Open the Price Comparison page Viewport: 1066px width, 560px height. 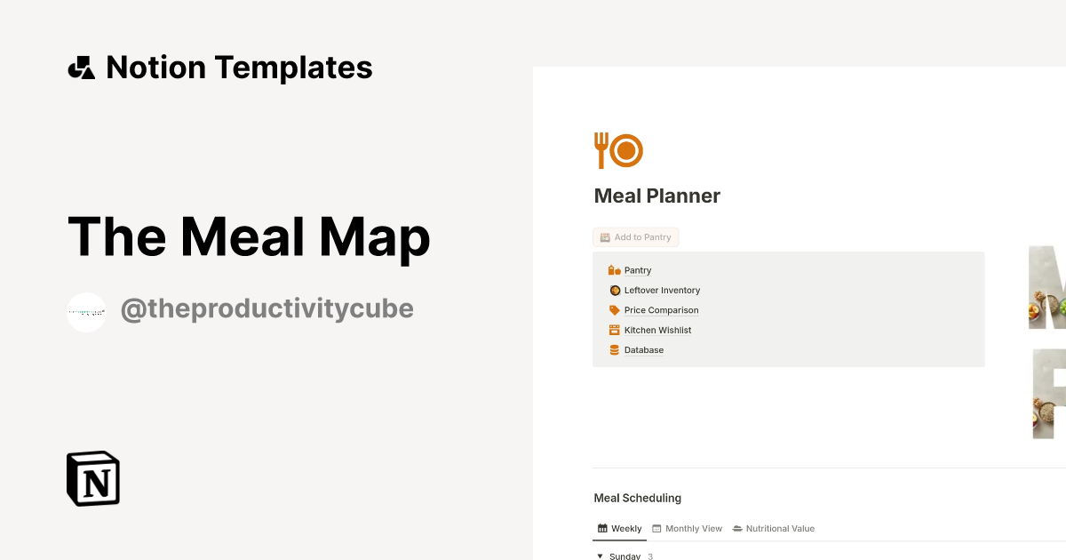[x=662, y=309]
